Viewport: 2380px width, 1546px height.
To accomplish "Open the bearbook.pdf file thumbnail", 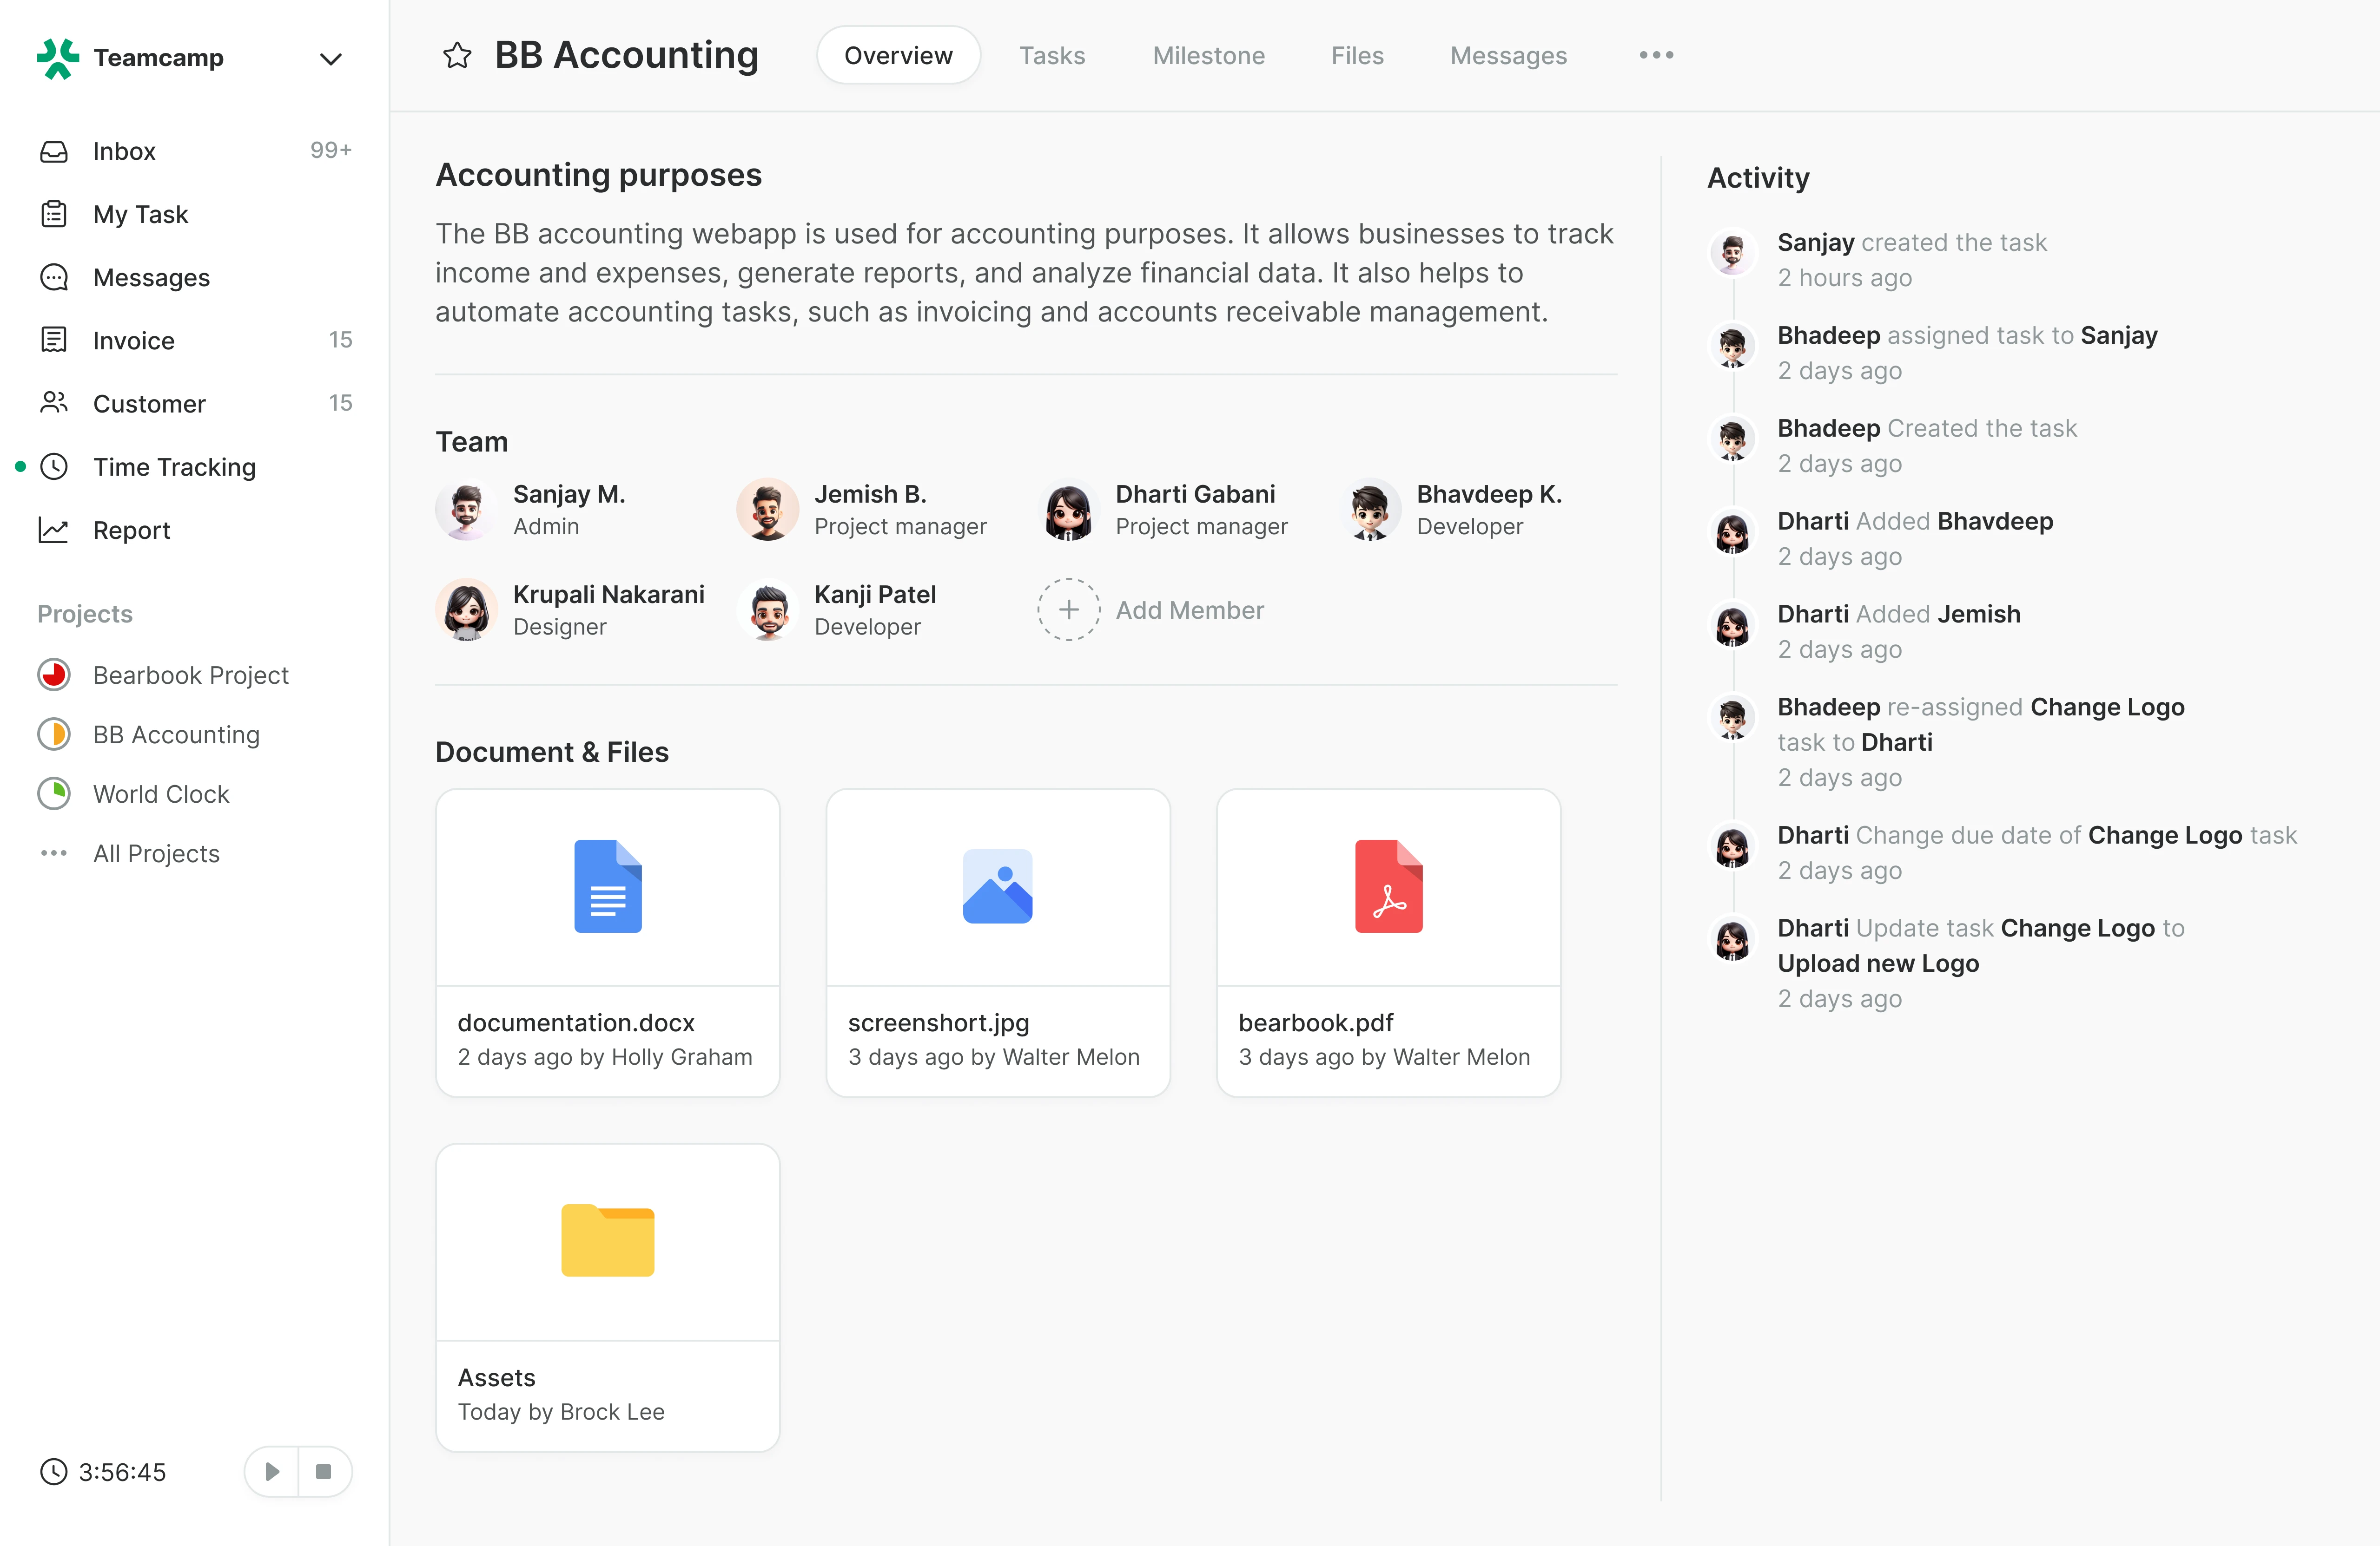I will tap(1388, 886).
